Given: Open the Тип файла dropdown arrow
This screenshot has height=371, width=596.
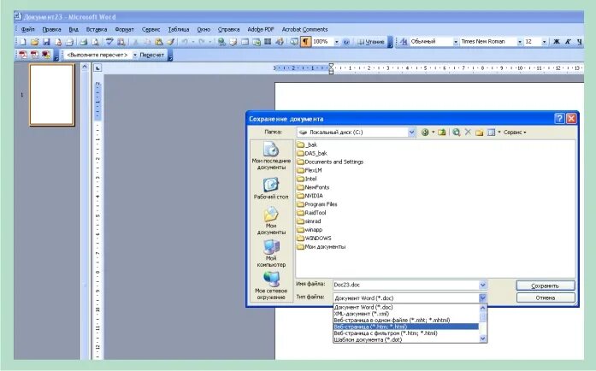Looking at the screenshot, I should (482, 298).
